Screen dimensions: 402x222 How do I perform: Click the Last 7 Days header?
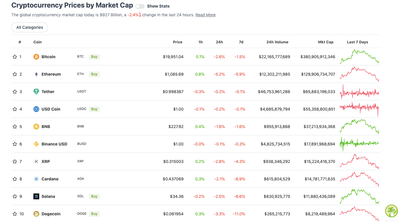point(357,42)
